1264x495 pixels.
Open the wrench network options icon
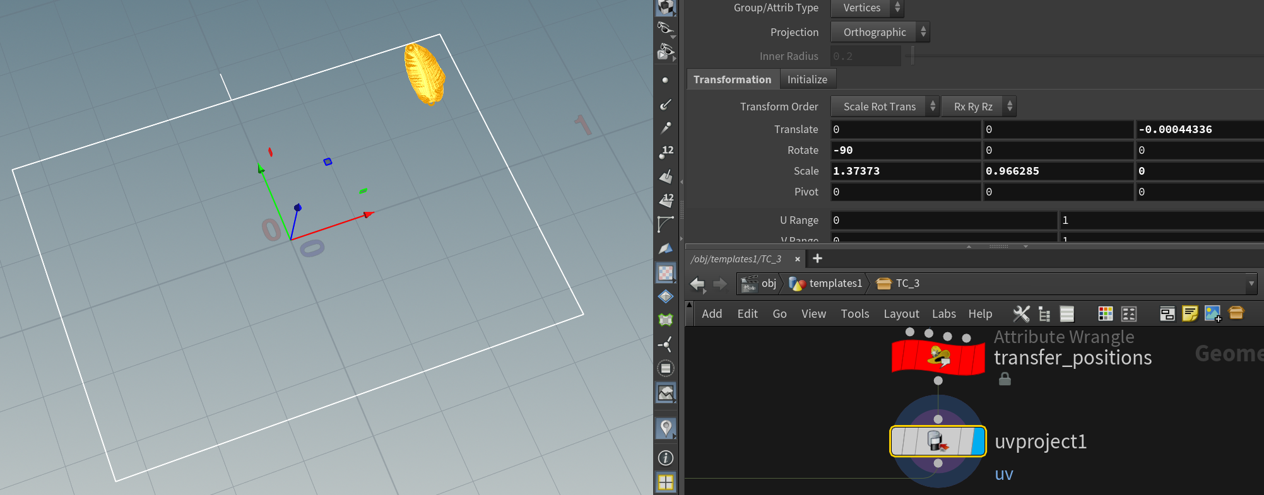1020,313
